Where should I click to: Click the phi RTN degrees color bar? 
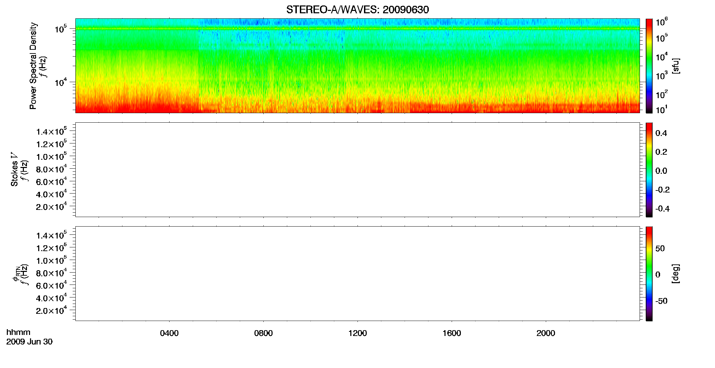point(649,274)
